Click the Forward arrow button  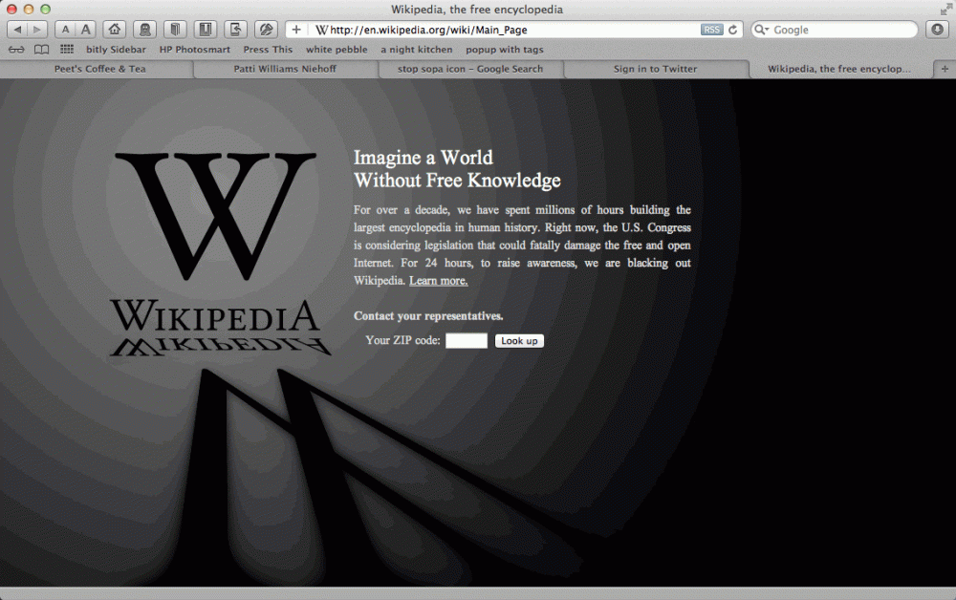point(37,30)
